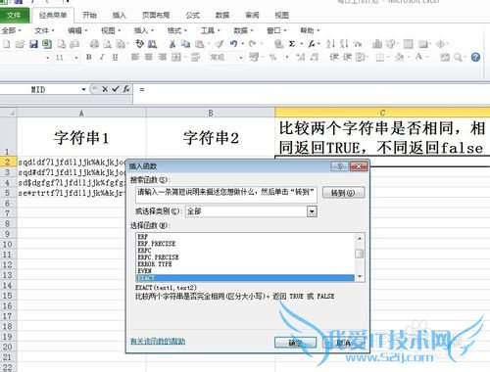The height and width of the screenshot is (372, 490).
Task: Click the green 文件 File tab
Action: click(14, 16)
